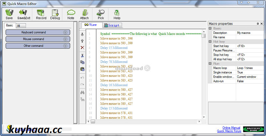Expand the Other command section
Viewport: 266px width, 136px height.
coord(38,46)
